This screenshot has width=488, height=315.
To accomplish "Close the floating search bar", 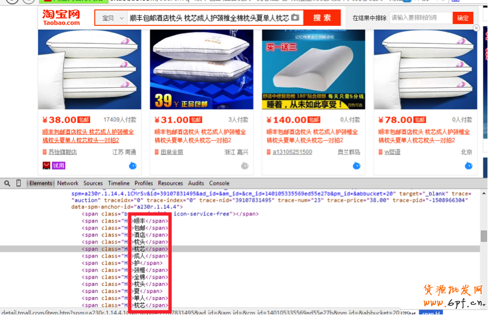I will click(476, 28).
